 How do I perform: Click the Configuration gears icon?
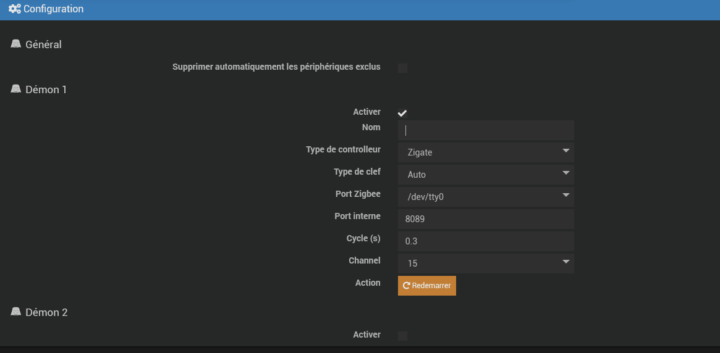14,9
